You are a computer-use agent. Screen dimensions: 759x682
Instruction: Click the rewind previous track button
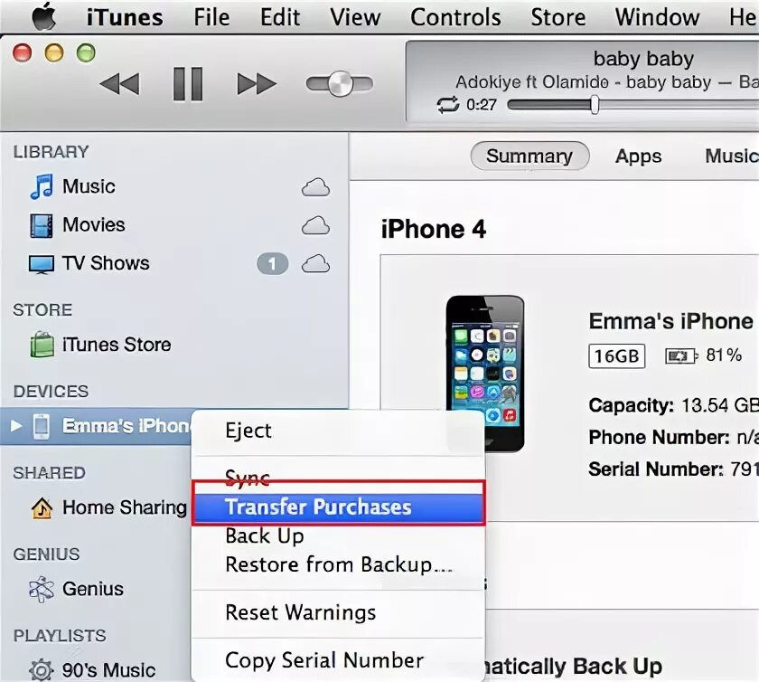click(119, 84)
